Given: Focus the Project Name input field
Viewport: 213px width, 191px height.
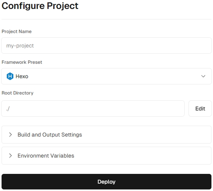Looking at the screenshot, I should (x=106, y=46).
